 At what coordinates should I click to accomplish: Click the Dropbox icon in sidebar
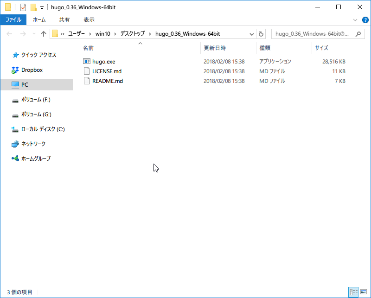(x=15, y=70)
